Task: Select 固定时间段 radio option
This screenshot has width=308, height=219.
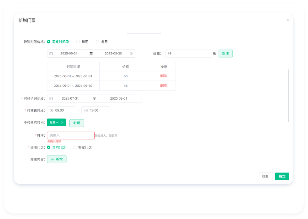Action: coord(49,42)
